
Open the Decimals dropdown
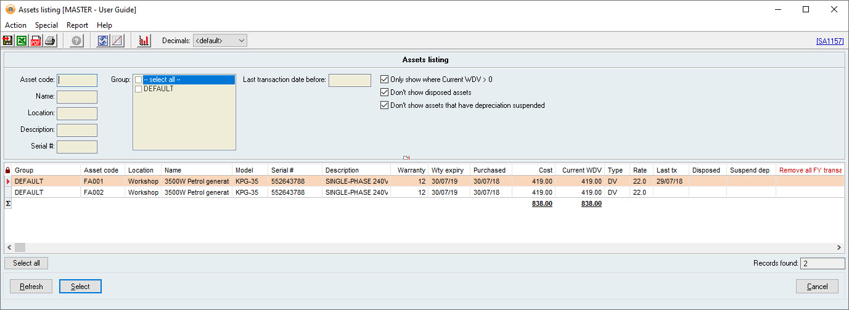(x=220, y=41)
